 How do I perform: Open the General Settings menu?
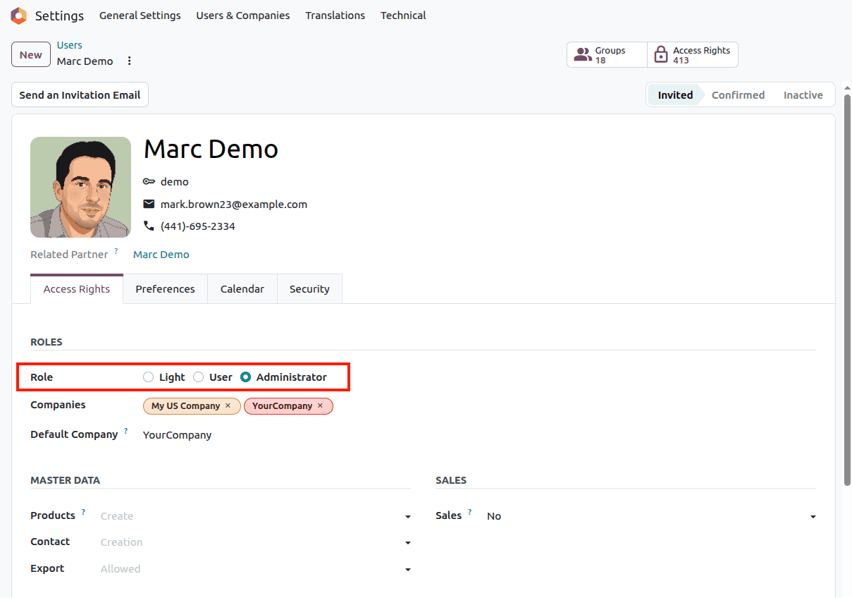tap(140, 16)
